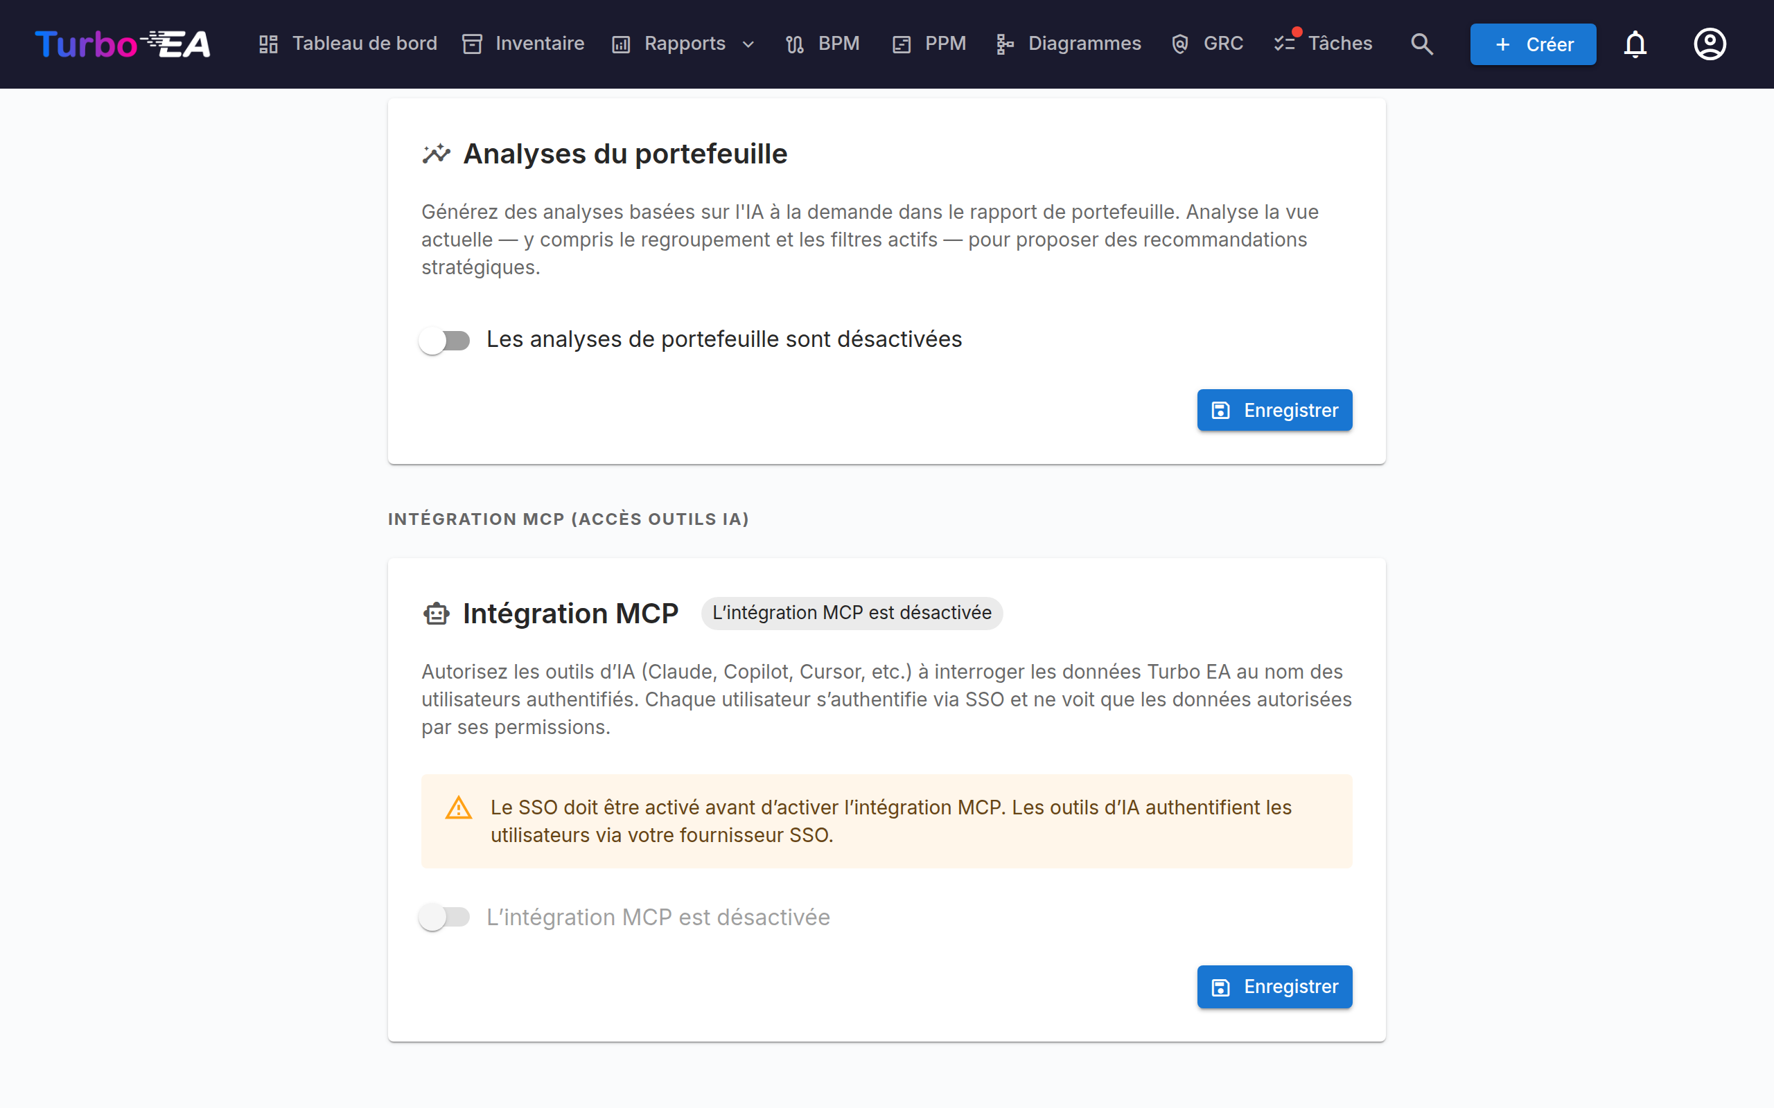Open the PPM page

click(929, 44)
